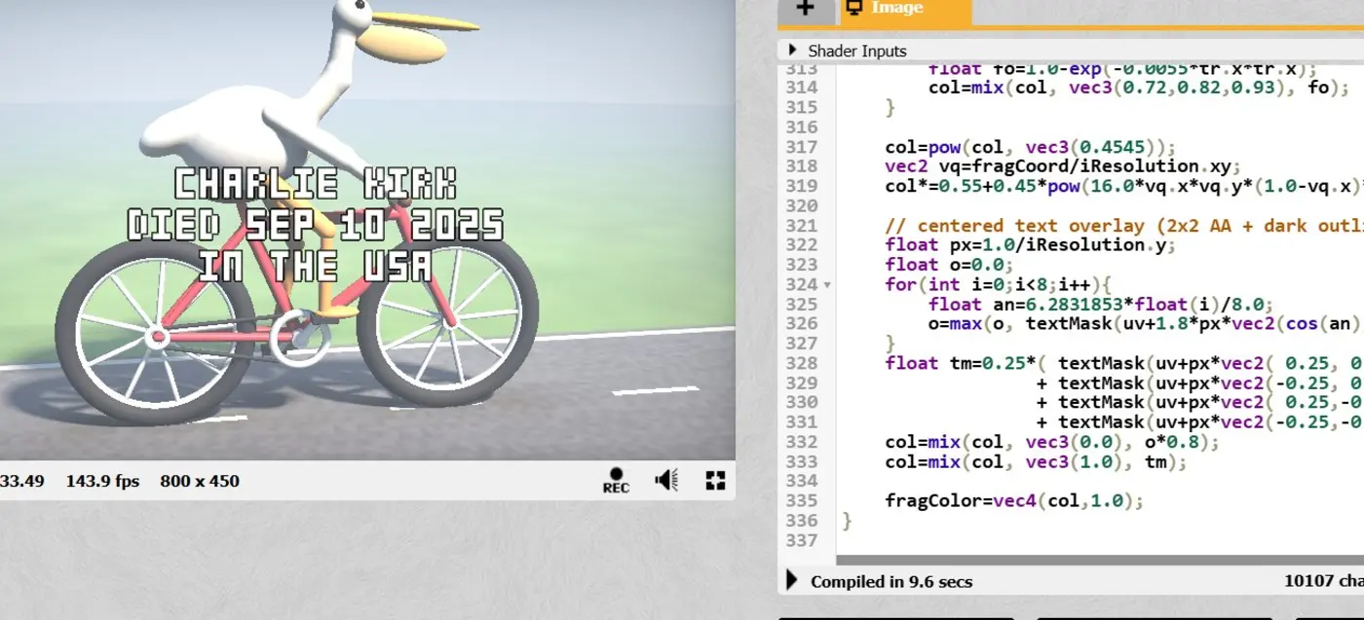Mute the shader audio

click(666, 480)
